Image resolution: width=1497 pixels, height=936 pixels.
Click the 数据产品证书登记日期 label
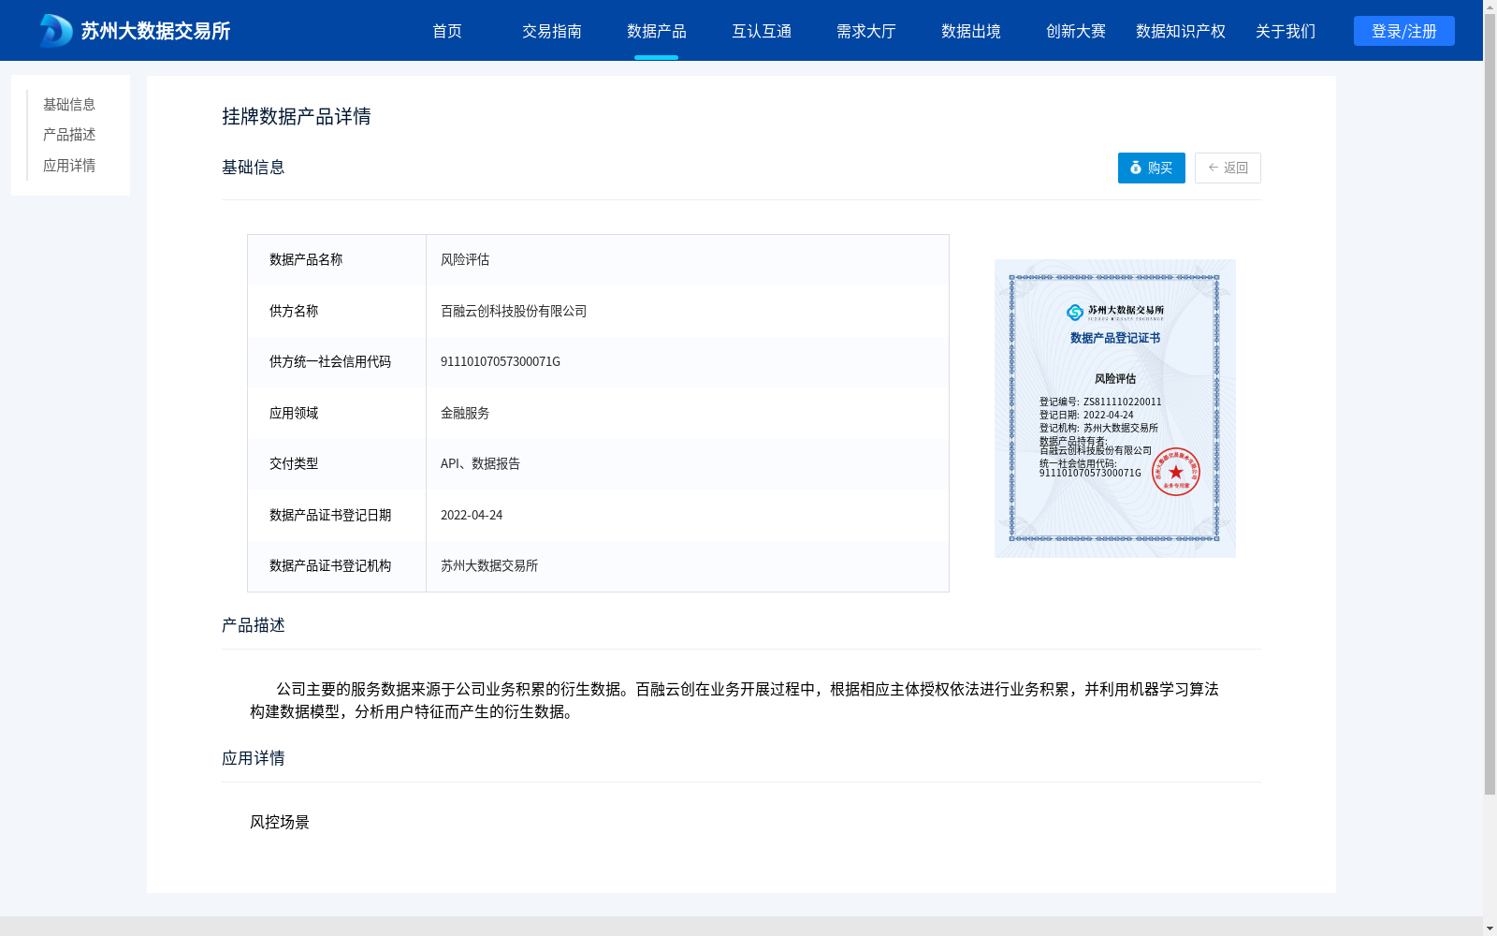[x=330, y=515]
